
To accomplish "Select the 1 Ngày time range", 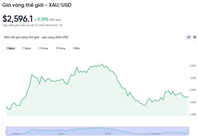I will 11,48.
